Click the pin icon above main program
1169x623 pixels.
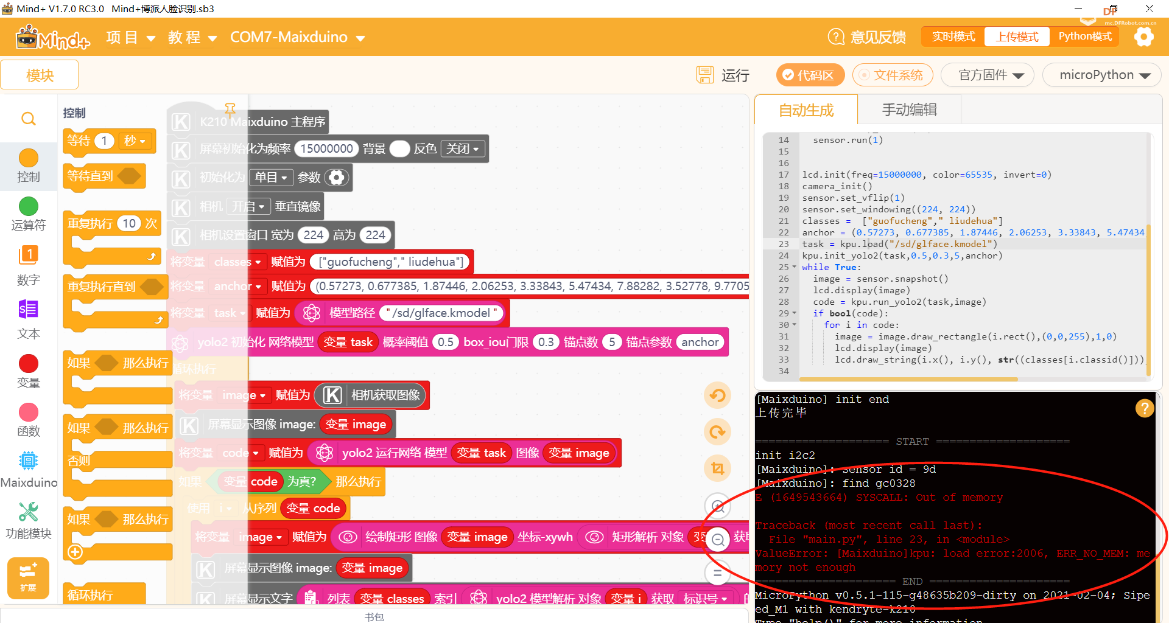(230, 110)
